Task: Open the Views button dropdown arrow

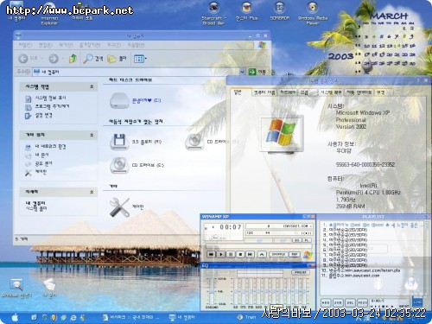Action: coord(146,59)
